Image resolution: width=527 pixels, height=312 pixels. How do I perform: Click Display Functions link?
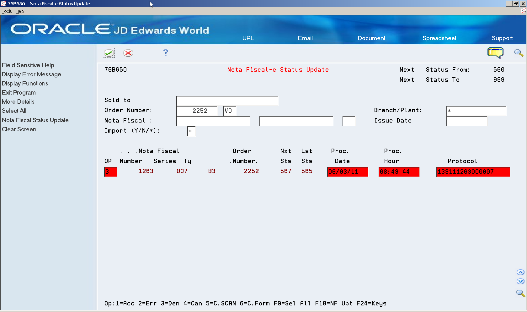25,83
